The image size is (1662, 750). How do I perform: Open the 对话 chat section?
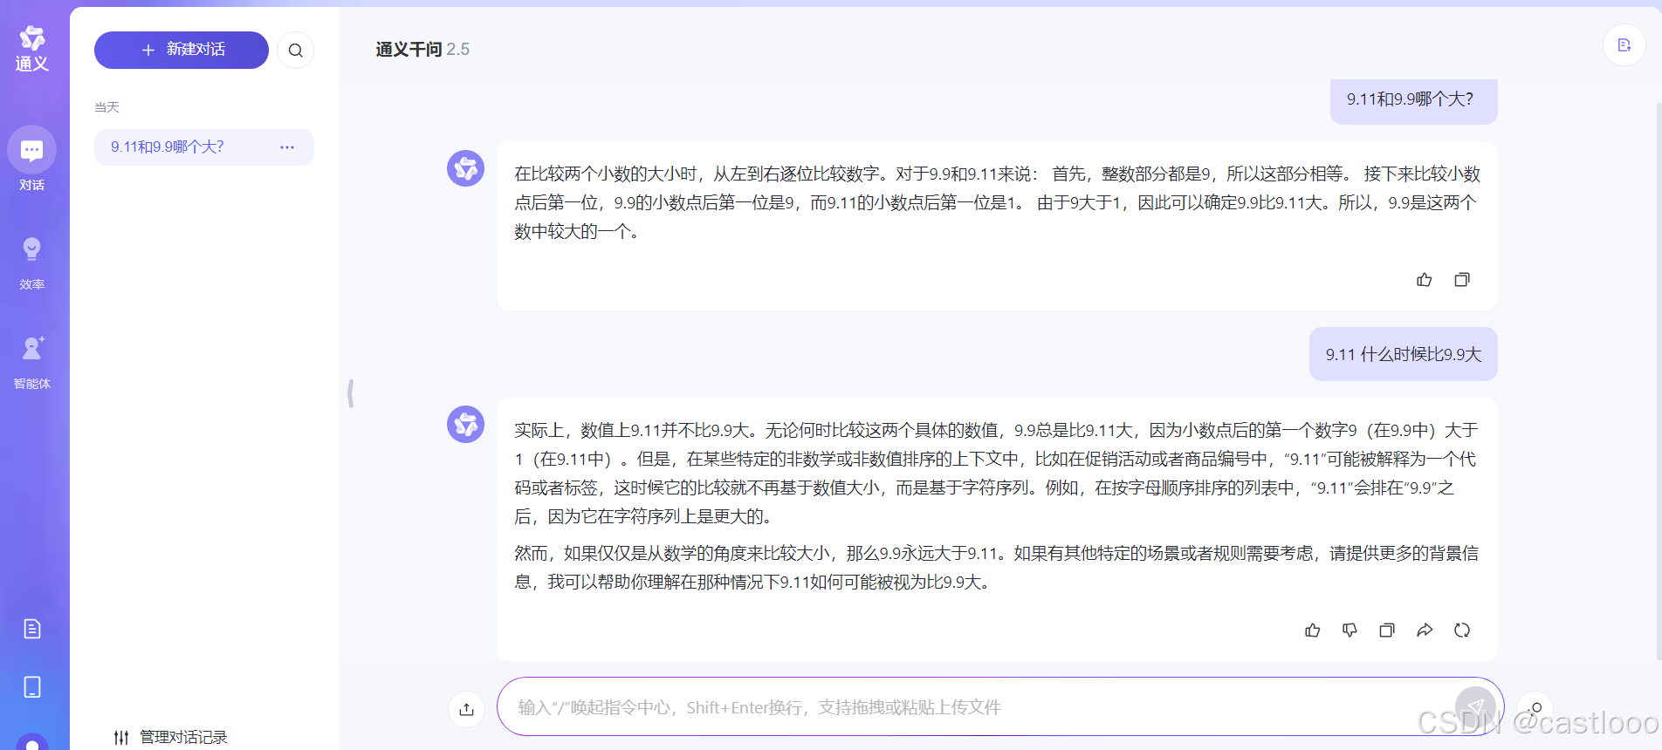click(32, 160)
